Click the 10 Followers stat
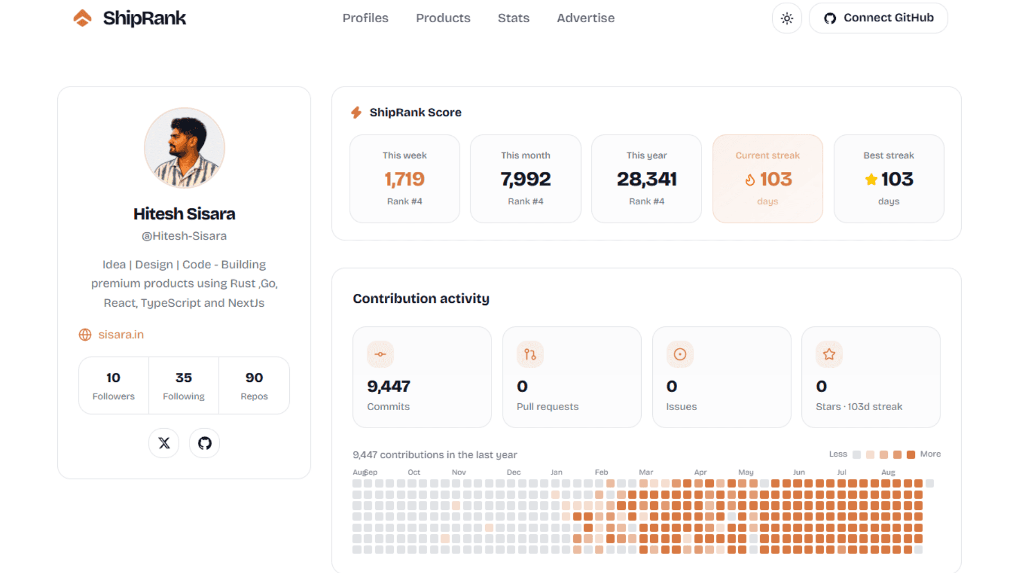The width and height of the screenshot is (1019, 573). (114, 386)
